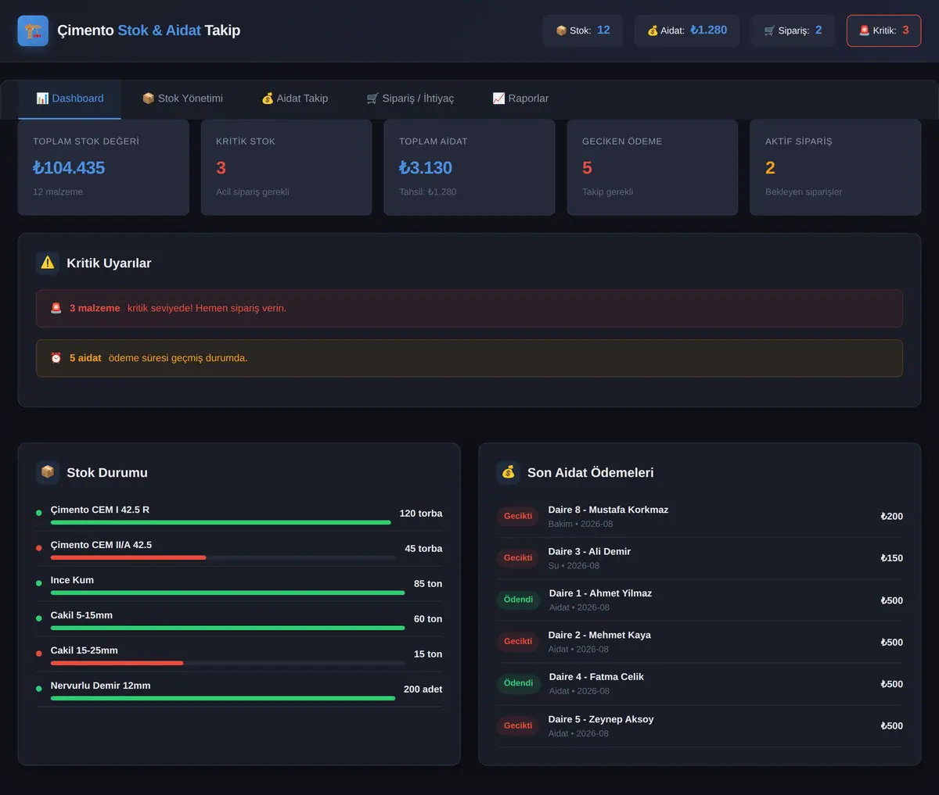The height and width of the screenshot is (795, 939).
Task: Click the Kritik alert badge in the header
Action: click(x=883, y=30)
